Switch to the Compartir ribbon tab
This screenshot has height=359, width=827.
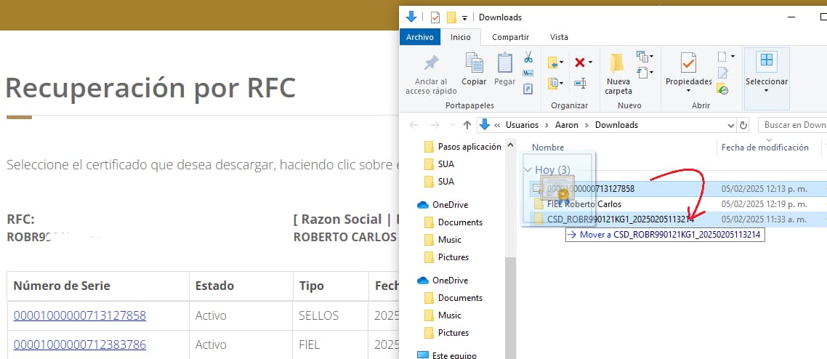point(510,37)
